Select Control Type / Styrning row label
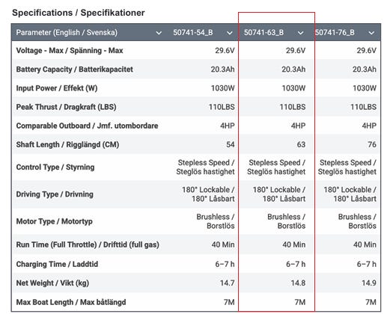 point(55,167)
